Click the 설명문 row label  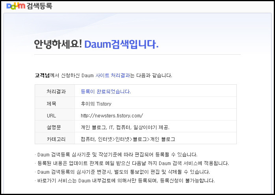click(x=54, y=127)
